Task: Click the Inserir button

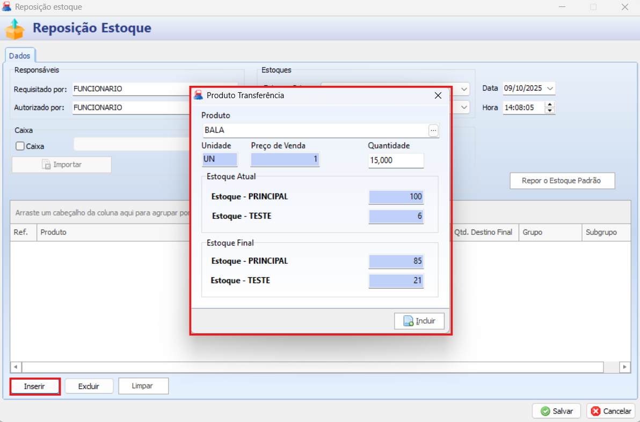Action: tap(34, 386)
